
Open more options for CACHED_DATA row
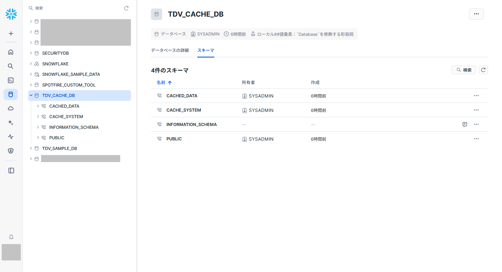[476, 96]
